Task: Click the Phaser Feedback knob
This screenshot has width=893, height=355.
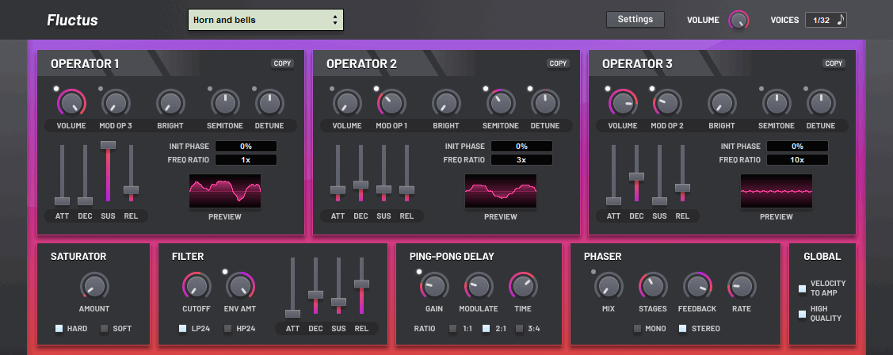Action: pyautogui.click(x=697, y=286)
